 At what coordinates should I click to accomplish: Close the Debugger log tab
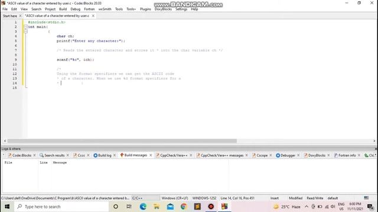click(x=298, y=155)
